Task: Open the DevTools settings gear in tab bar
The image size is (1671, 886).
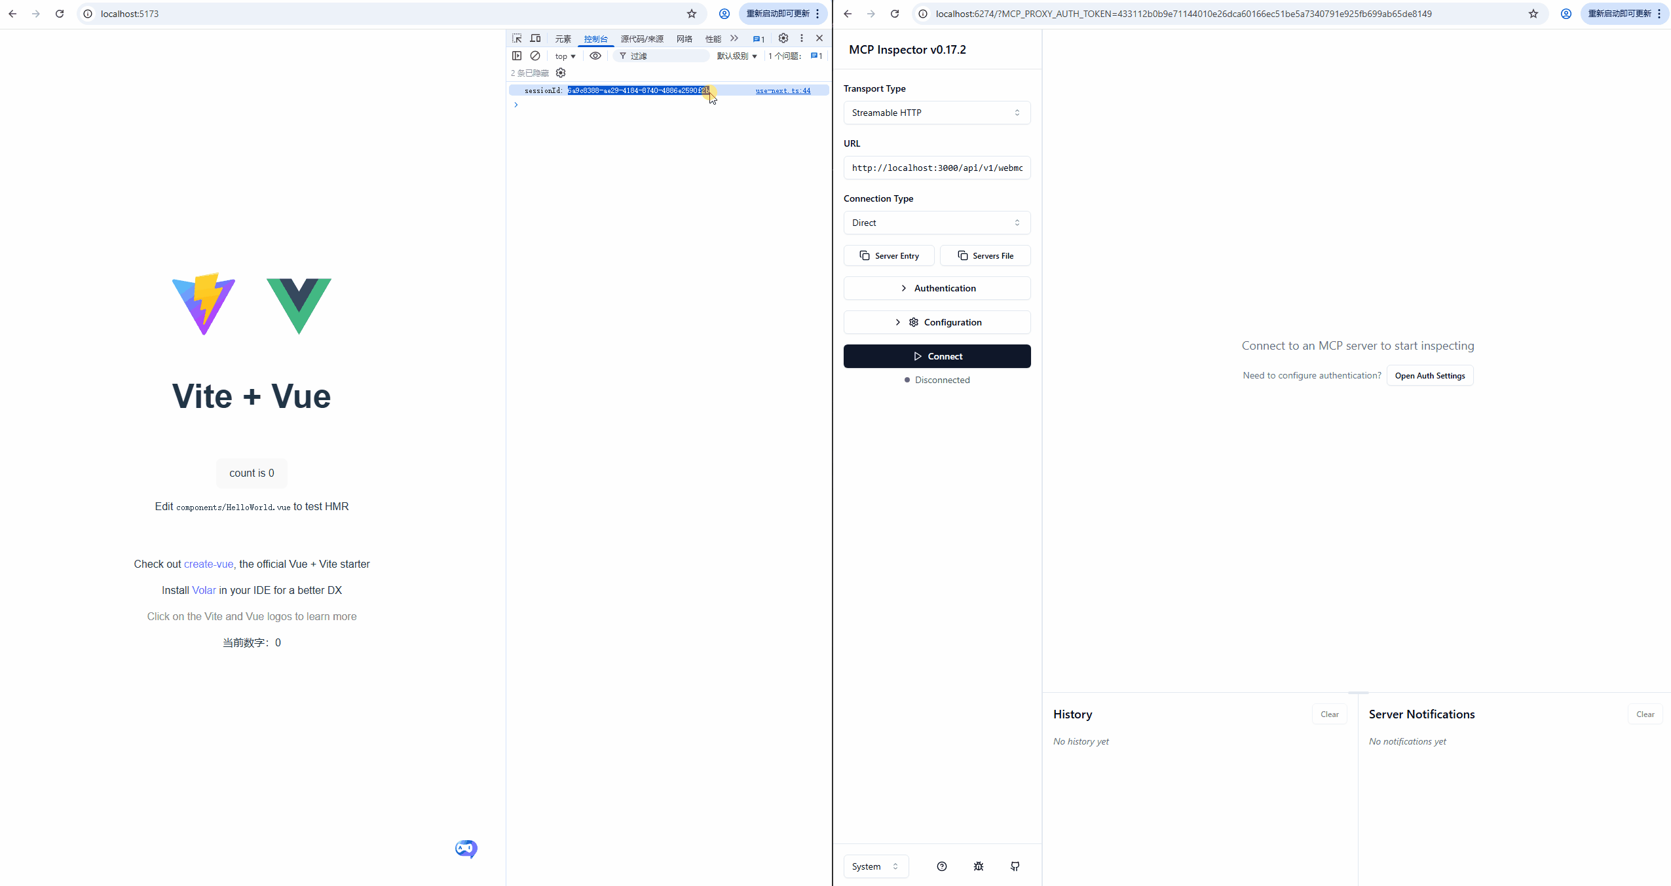Action: 783,39
